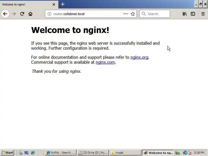208x156 pixels.
Task: Open the Windows Start menu
Action: click(7, 153)
